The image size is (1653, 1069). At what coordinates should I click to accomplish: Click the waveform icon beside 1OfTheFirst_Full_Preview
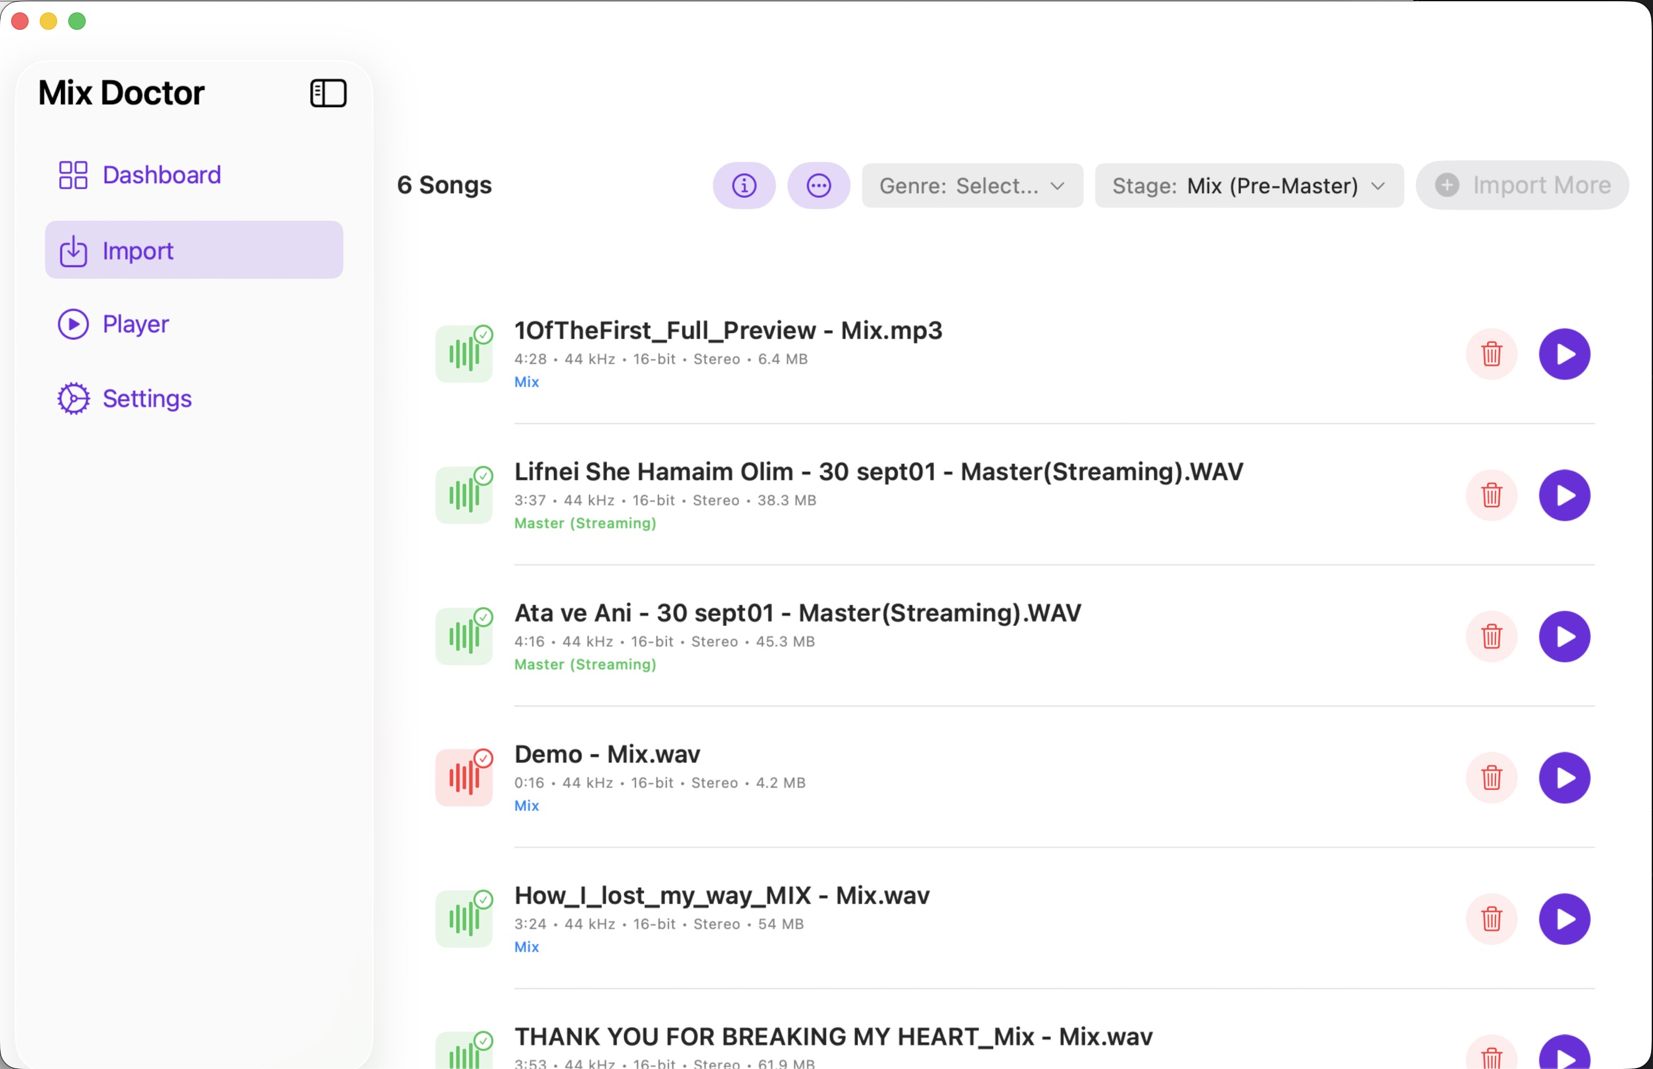tap(464, 354)
